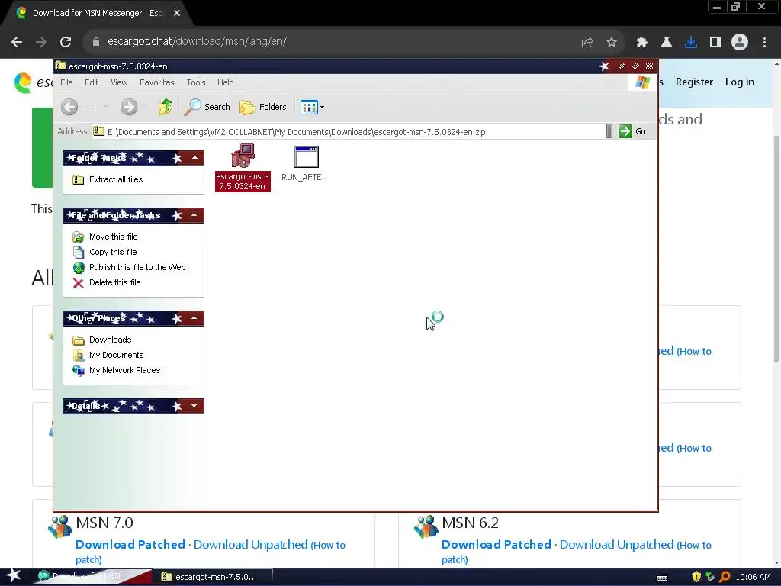Click Delete this file
781x586 pixels.
107,282
